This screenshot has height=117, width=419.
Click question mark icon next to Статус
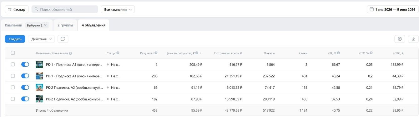click(118, 53)
